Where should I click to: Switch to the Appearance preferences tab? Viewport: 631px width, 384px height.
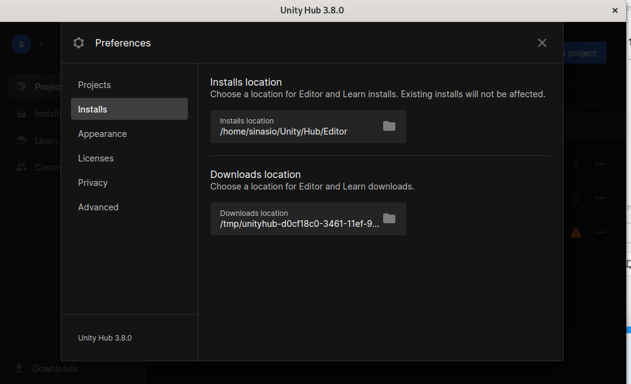(x=102, y=134)
